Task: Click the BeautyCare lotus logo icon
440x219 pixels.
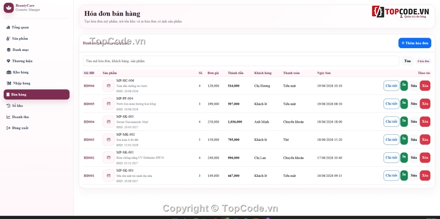Action: 9,7
